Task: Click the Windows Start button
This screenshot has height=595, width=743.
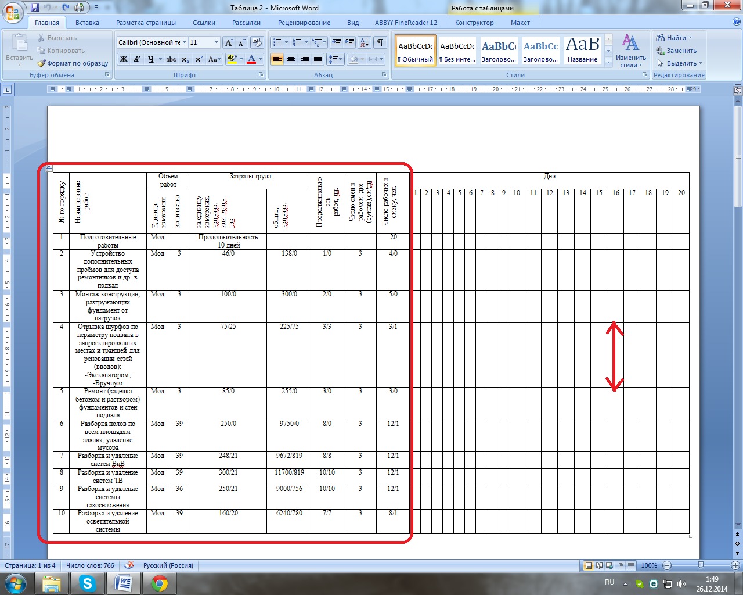Action: pos(16,583)
